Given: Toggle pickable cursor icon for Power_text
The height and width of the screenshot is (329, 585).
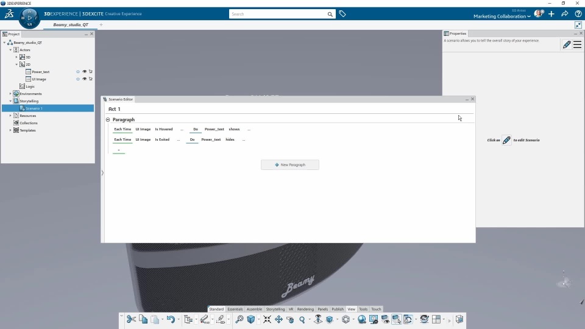Looking at the screenshot, I should [x=91, y=72].
